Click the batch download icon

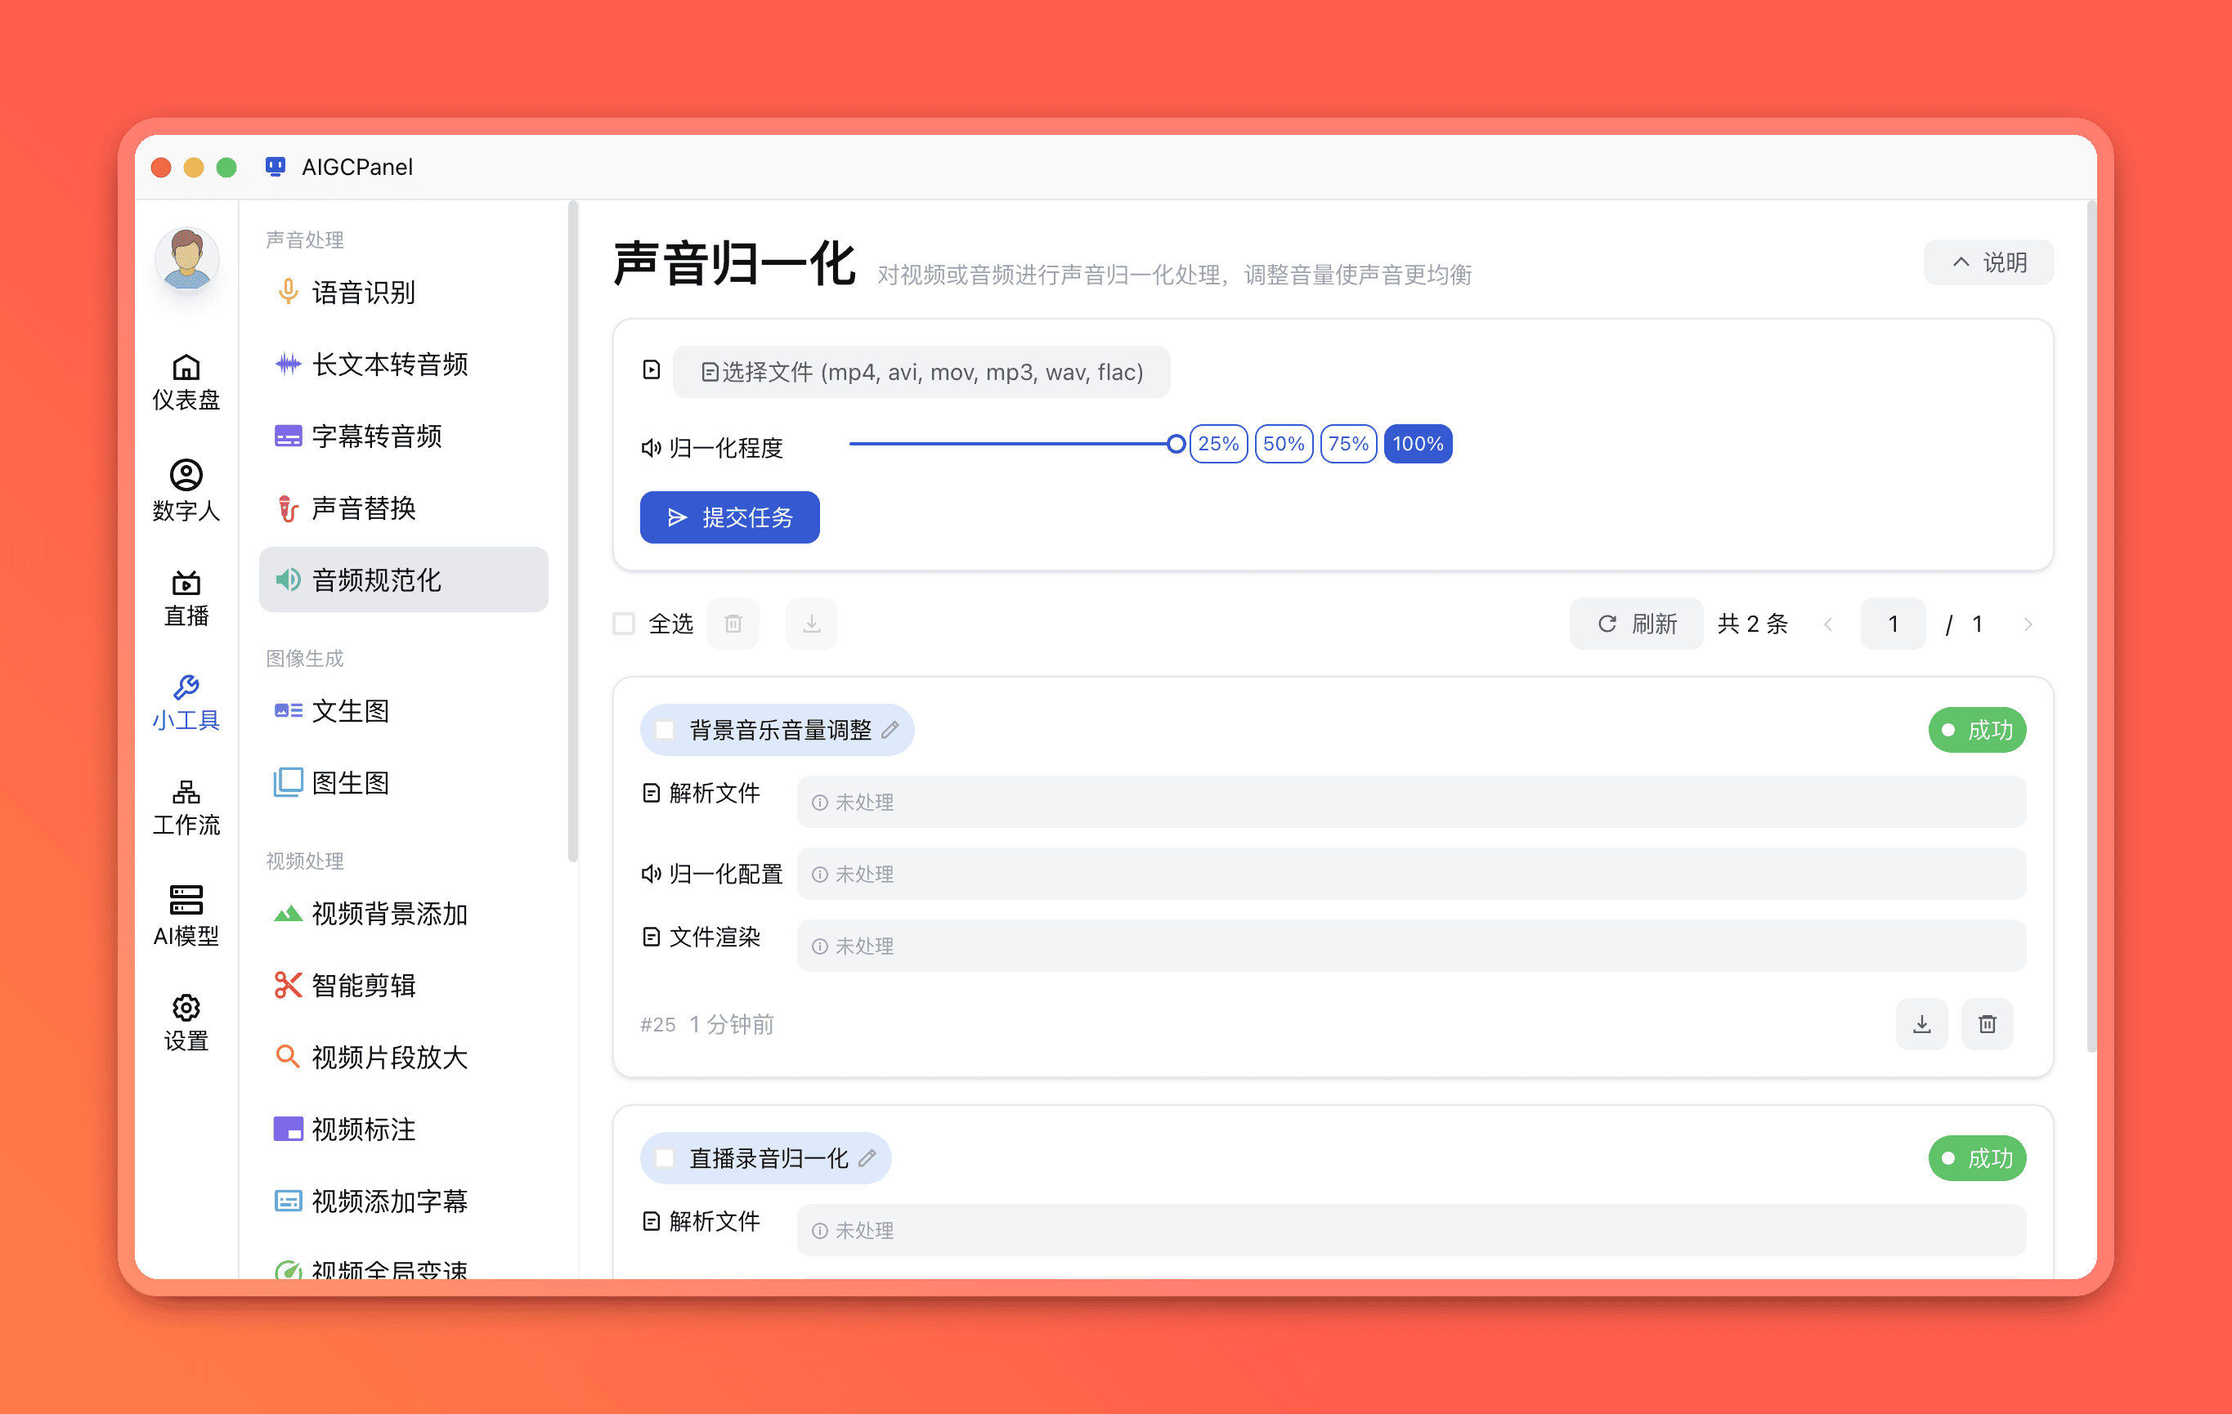pyautogui.click(x=811, y=624)
